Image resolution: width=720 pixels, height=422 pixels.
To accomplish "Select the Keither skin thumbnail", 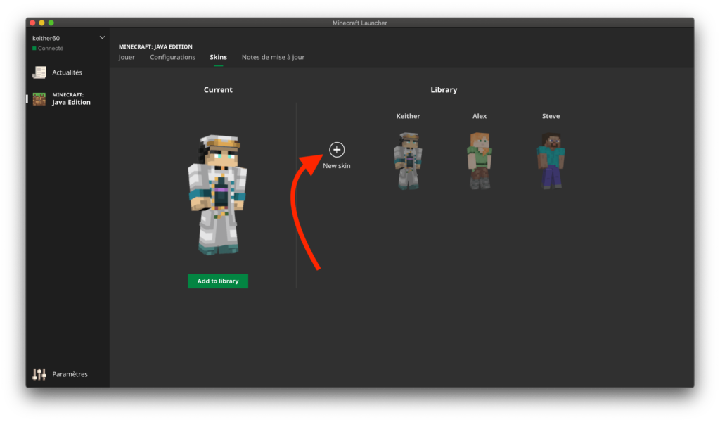I will pyautogui.click(x=408, y=160).
